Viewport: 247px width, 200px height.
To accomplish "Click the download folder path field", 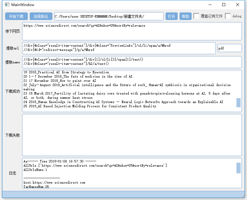I will point(109,16).
